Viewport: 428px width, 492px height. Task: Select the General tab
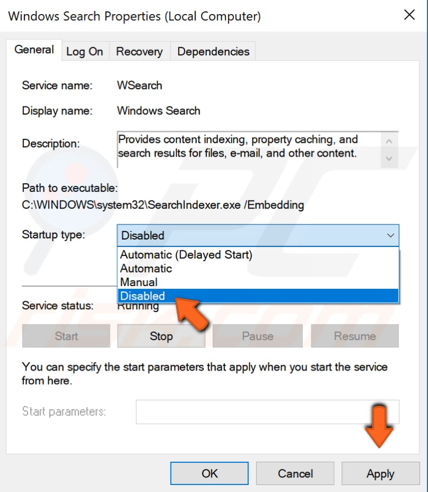[34, 49]
